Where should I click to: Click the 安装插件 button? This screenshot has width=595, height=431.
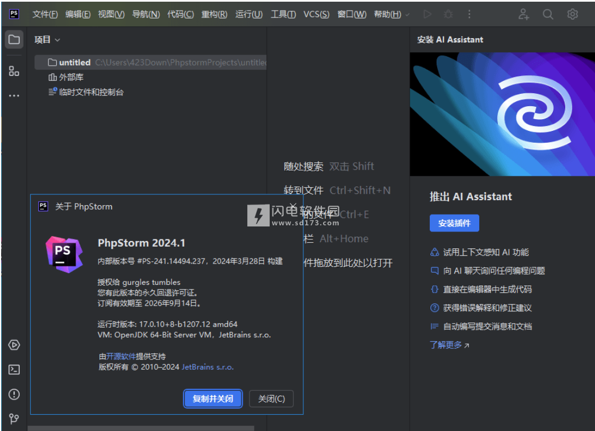click(x=454, y=223)
